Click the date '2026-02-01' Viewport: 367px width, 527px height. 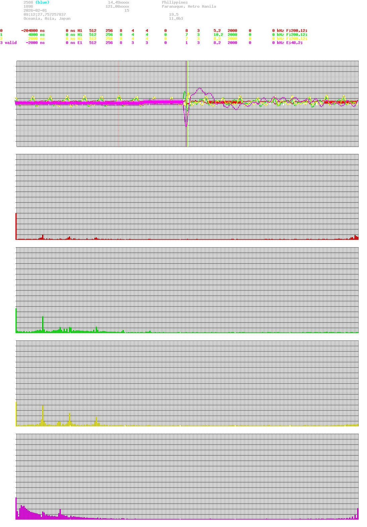[35, 10]
